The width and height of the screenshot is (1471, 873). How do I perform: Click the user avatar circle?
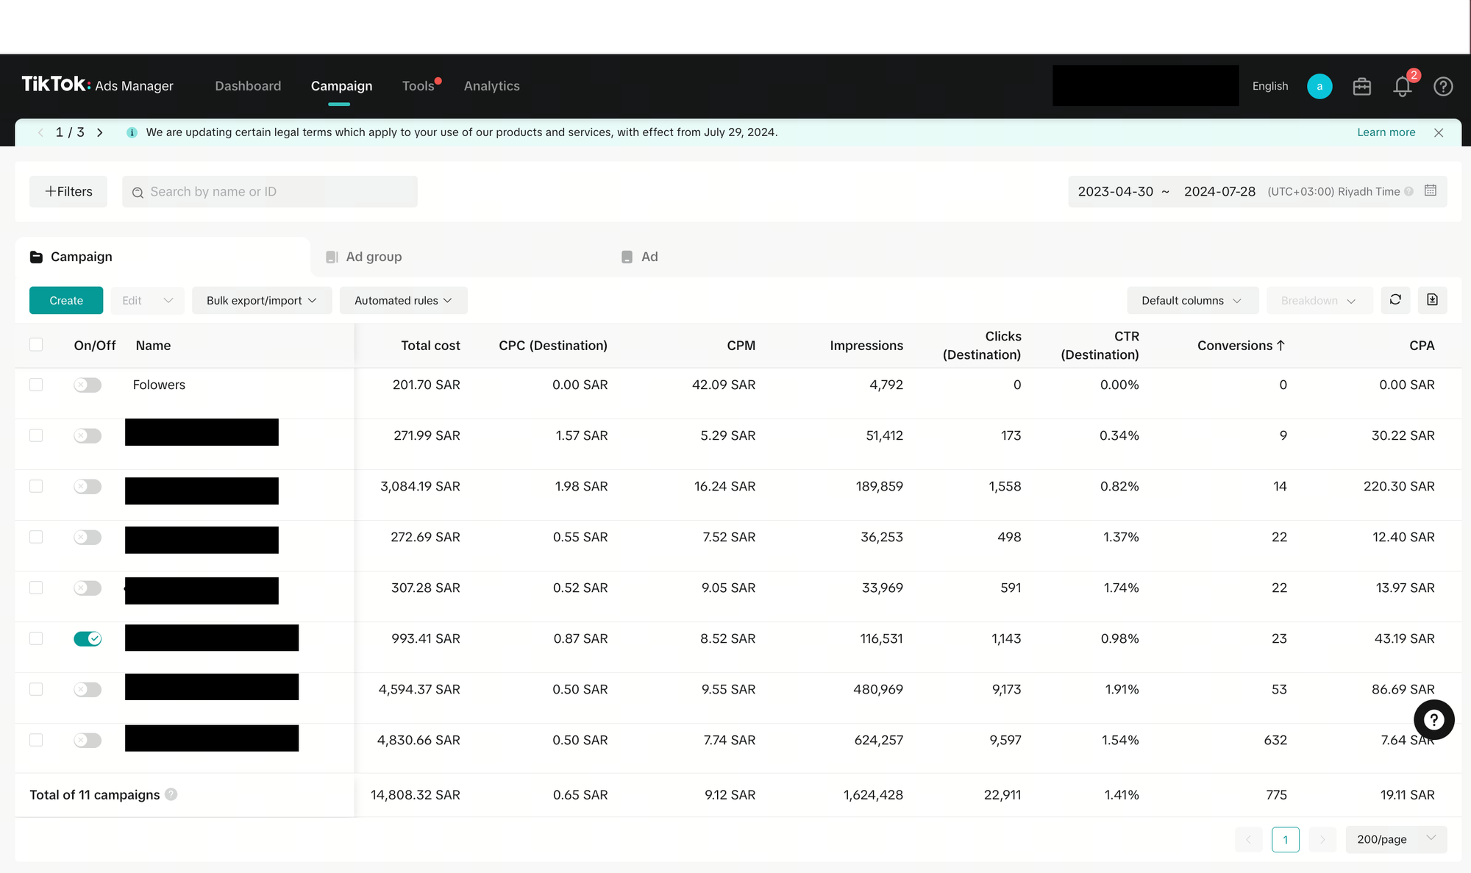pos(1319,87)
